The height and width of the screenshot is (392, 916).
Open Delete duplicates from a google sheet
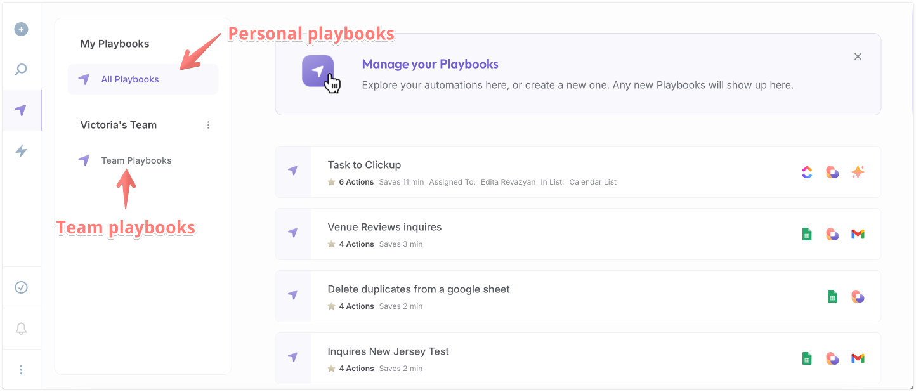578,296
